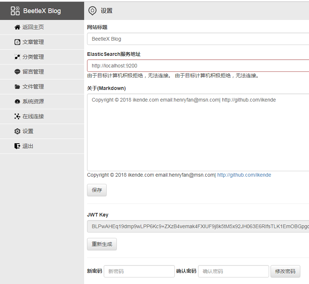Click the 在线连接 network icon
The image size is (309, 284).
[17, 116]
